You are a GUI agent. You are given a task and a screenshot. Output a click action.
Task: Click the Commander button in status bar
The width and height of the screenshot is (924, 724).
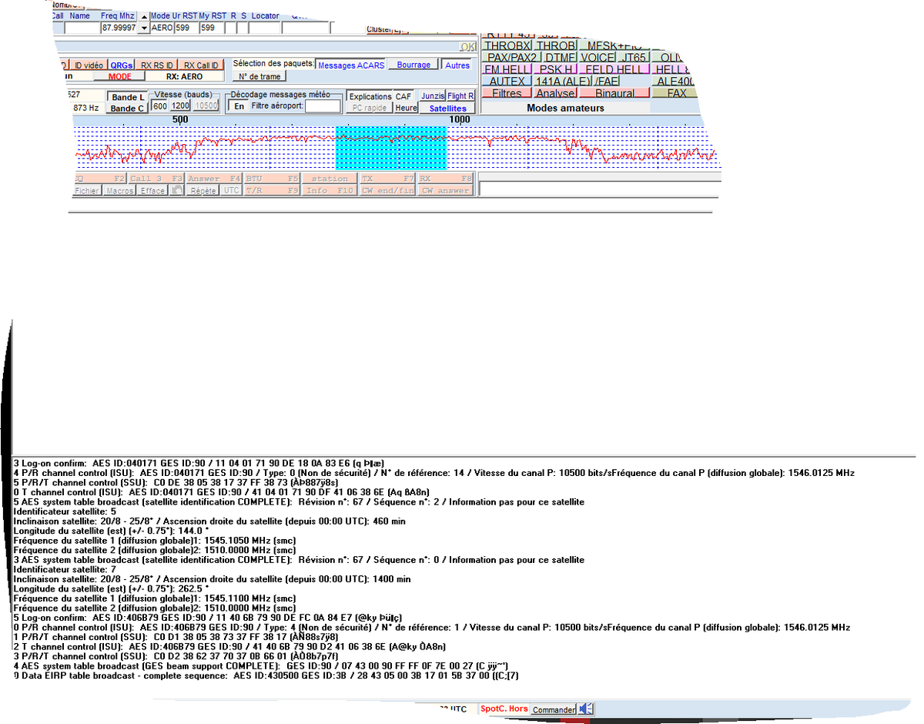tap(554, 709)
